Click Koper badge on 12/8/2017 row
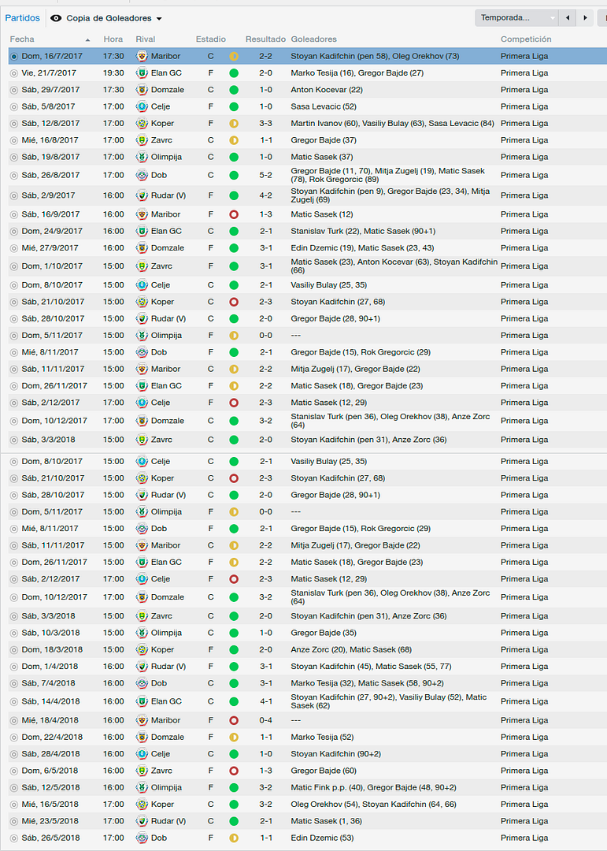The width and height of the screenshot is (607, 851). (142, 123)
